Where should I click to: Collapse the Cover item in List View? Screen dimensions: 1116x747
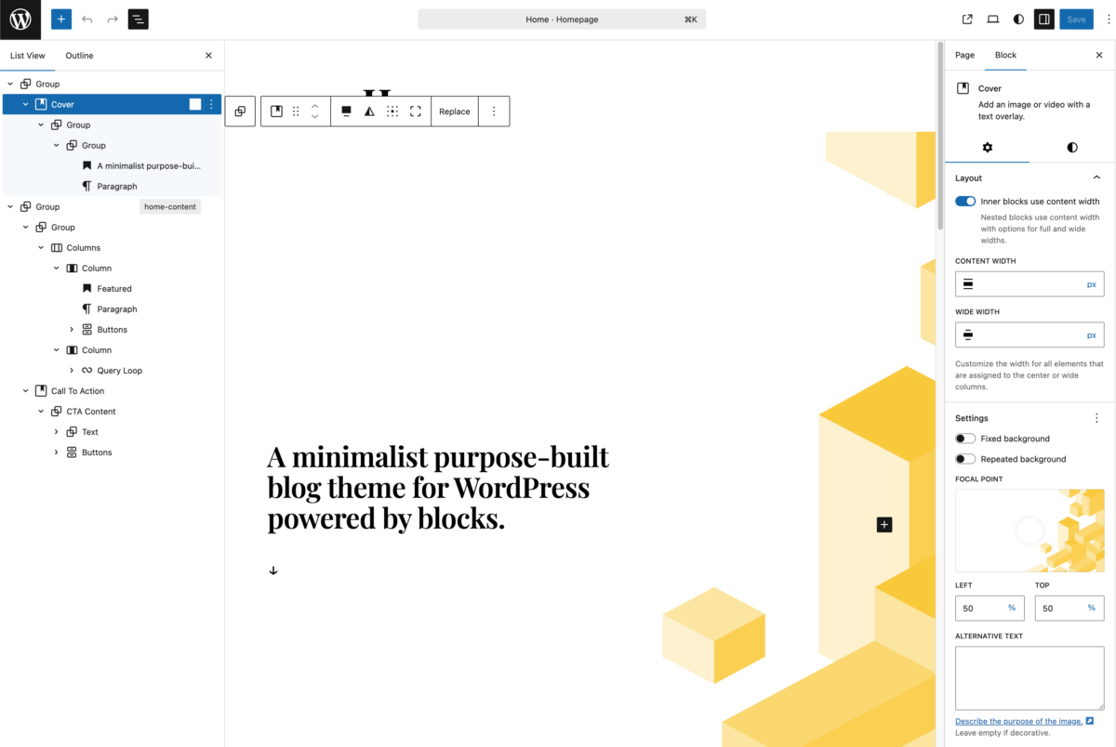click(x=26, y=104)
